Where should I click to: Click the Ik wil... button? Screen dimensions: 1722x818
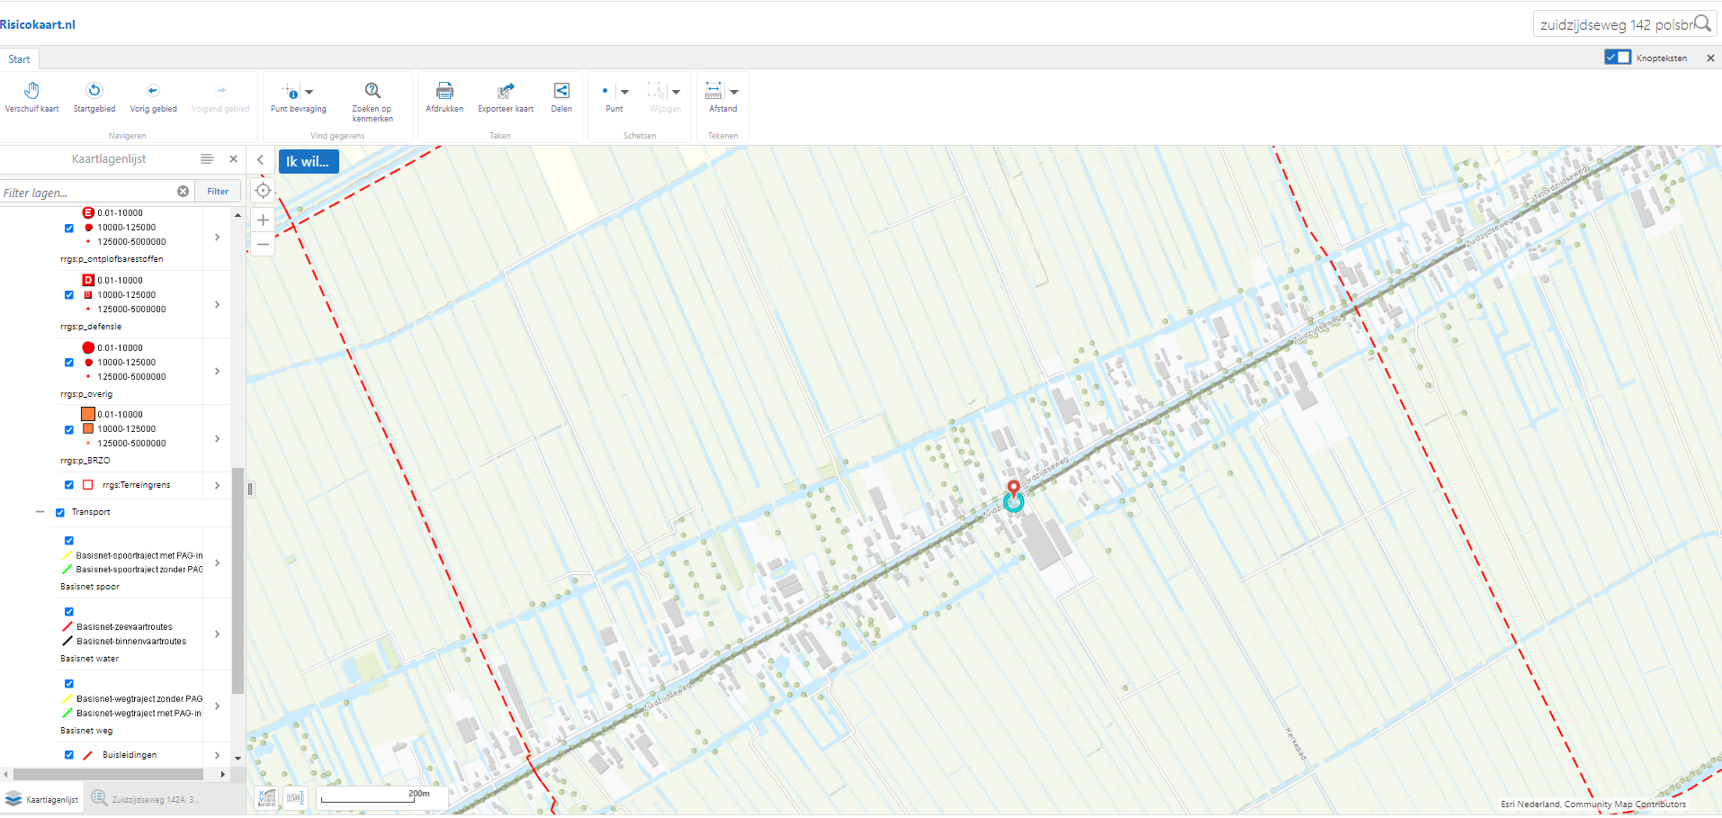tap(308, 162)
